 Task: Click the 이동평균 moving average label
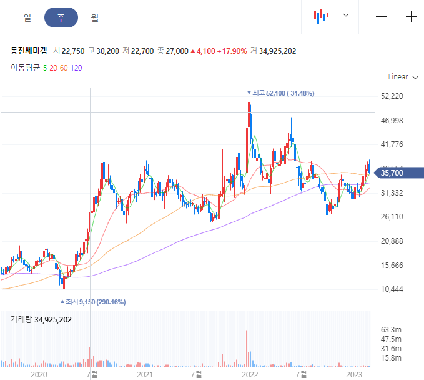(x=25, y=67)
